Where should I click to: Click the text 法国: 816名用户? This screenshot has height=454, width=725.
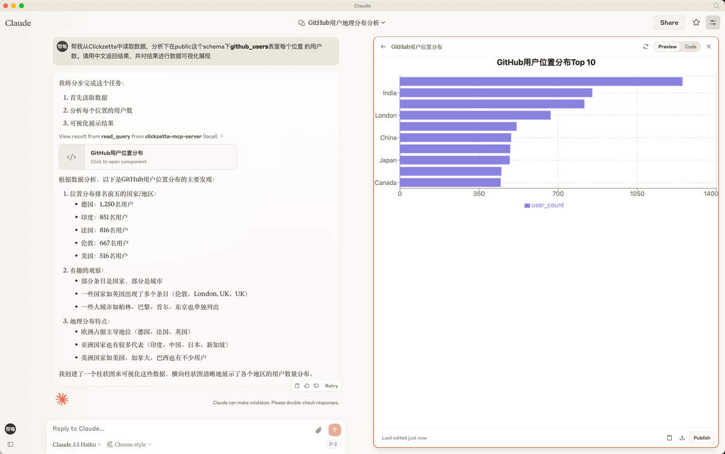click(x=105, y=230)
